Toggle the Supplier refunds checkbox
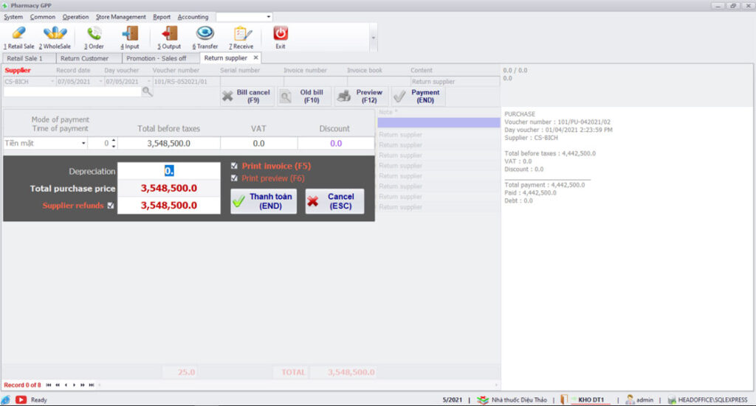Image resolution: width=756 pixels, height=406 pixels. tap(111, 206)
